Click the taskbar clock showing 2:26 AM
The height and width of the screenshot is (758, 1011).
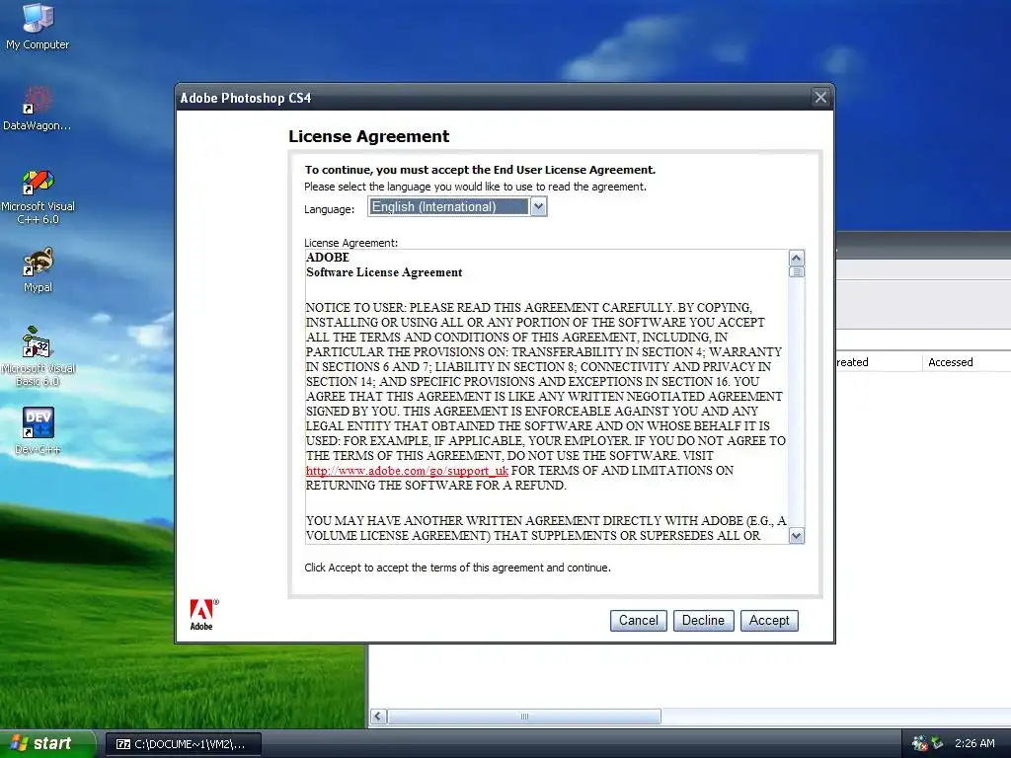tap(974, 743)
